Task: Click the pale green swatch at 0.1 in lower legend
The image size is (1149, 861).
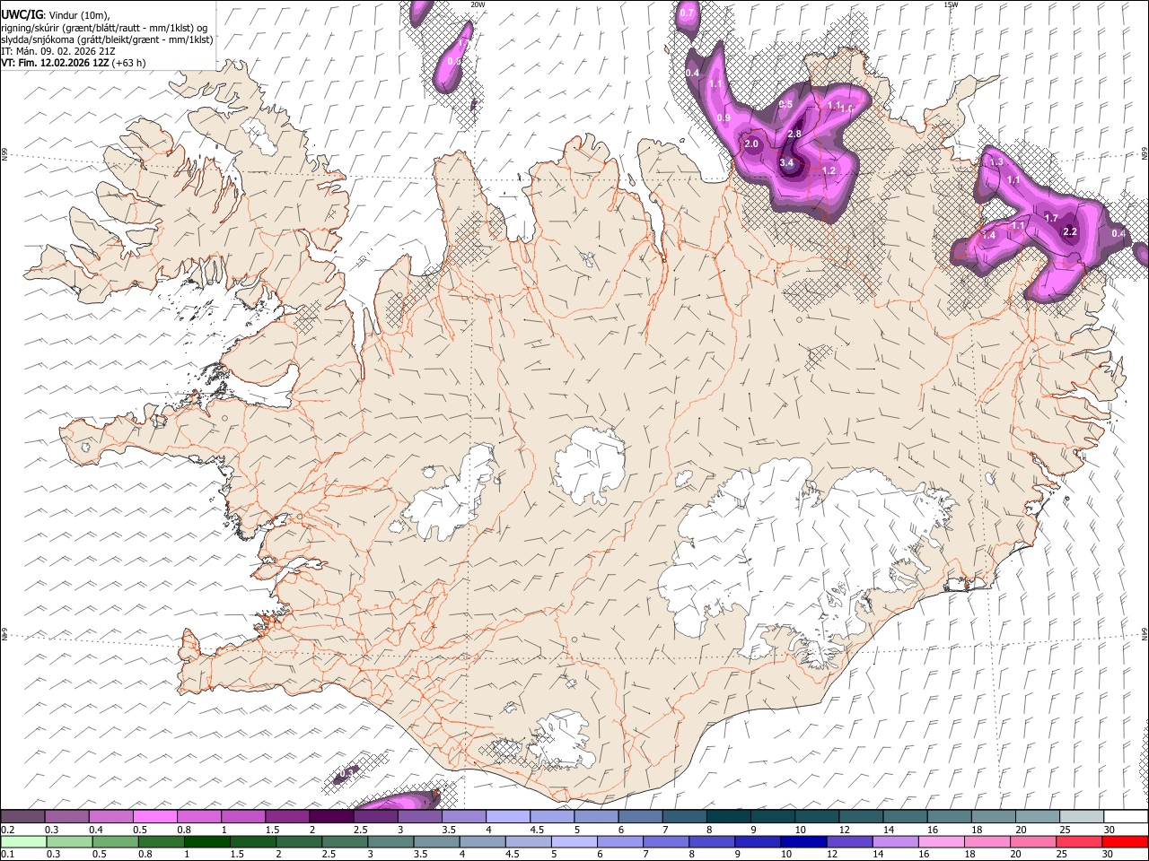Action: tap(22, 841)
